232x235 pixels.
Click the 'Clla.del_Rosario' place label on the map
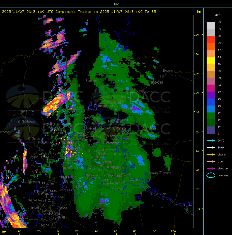131,63
